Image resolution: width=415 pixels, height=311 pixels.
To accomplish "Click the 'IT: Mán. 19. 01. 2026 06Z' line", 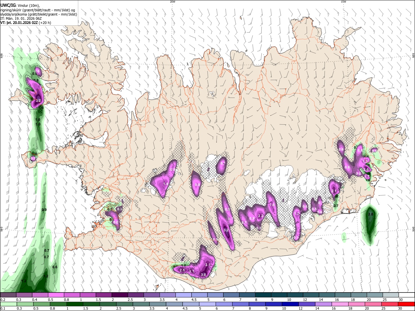I will 21,18.
